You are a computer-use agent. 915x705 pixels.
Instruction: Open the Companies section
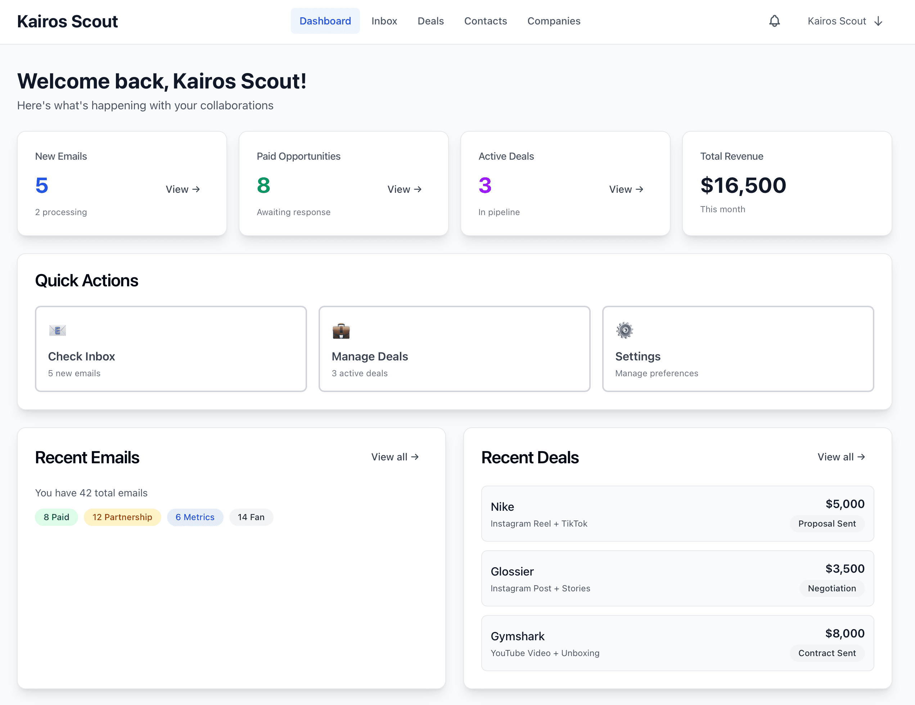[x=554, y=21]
